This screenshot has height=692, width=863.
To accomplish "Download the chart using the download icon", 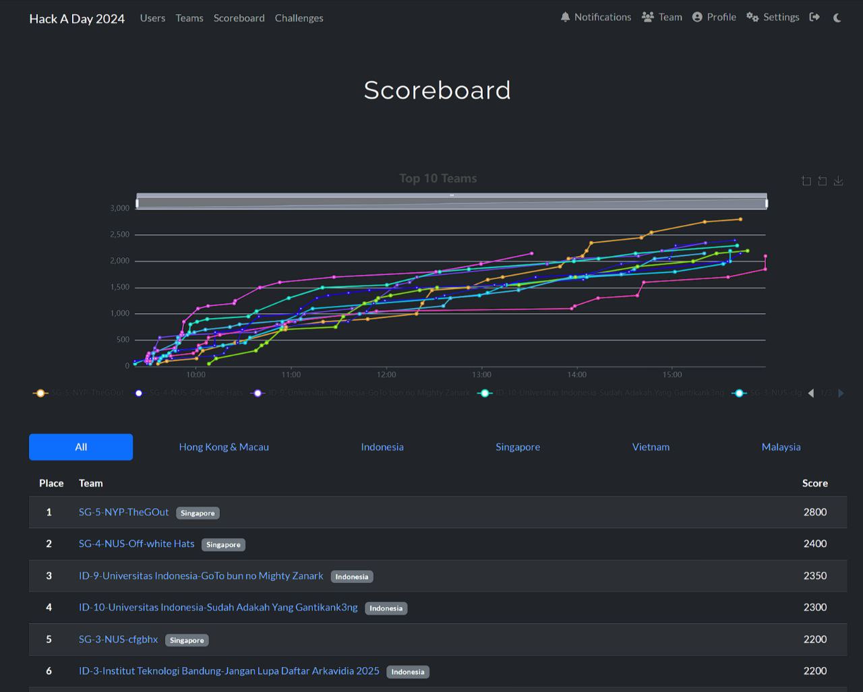I will tap(838, 181).
